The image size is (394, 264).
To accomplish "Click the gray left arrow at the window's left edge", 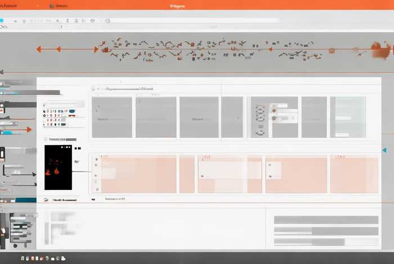I will (x=2, y=72).
